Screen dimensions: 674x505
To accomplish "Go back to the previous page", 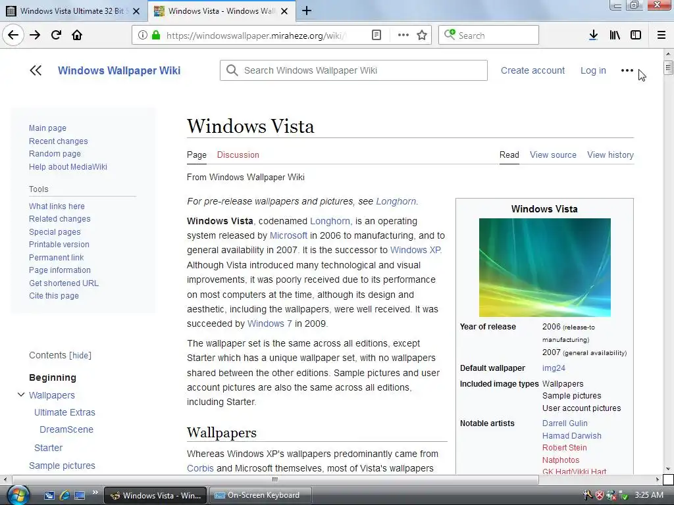I will coord(13,35).
